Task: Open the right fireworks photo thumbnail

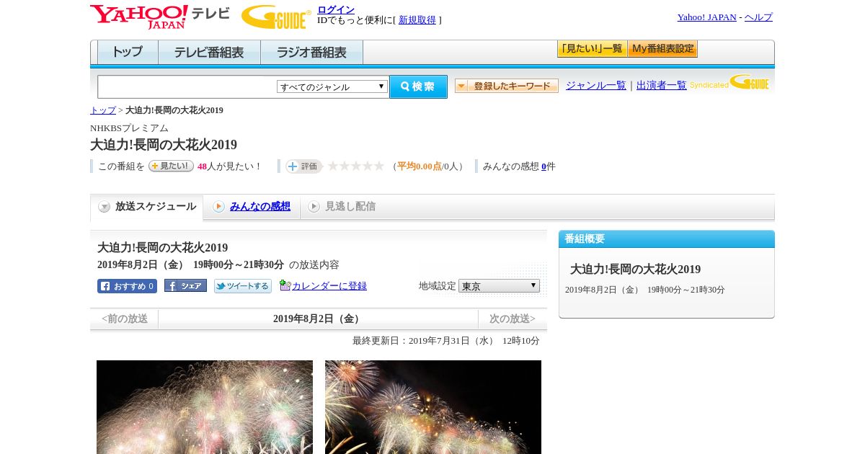Action: [433, 407]
